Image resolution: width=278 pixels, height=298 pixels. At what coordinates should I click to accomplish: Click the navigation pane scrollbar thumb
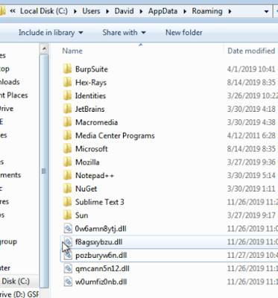[44, 171]
